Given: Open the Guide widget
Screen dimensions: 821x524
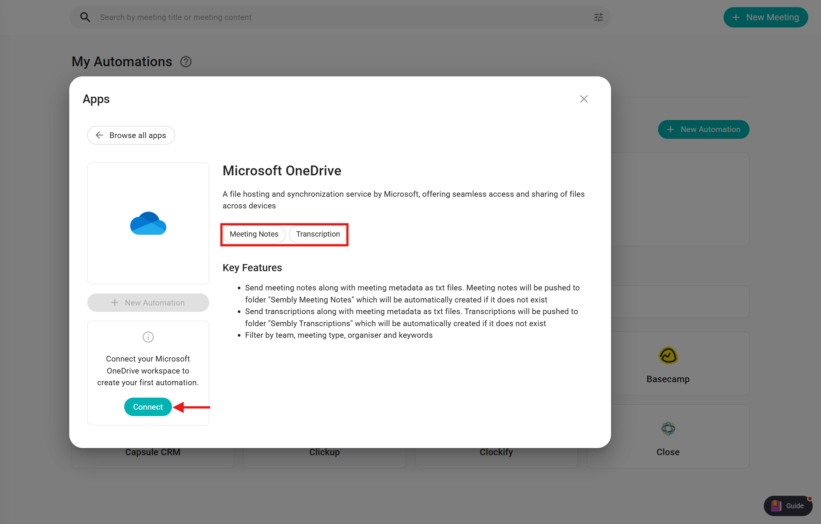Looking at the screenshot, I should 788,506.
